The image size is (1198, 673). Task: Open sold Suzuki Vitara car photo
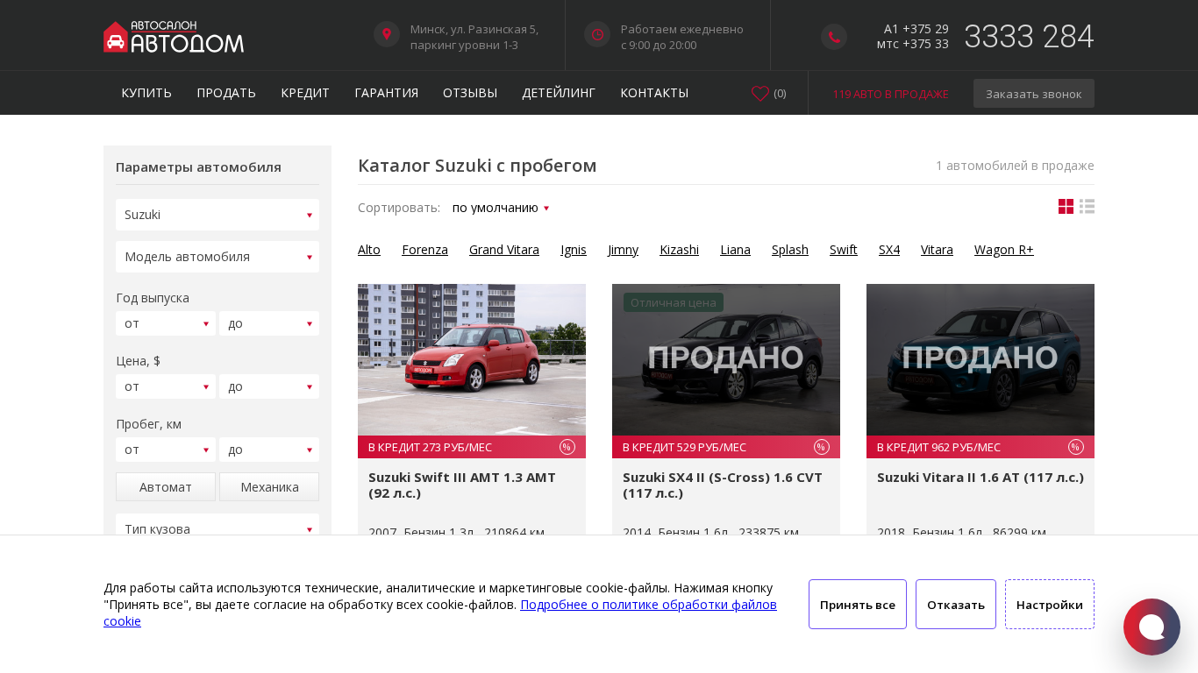981,359
